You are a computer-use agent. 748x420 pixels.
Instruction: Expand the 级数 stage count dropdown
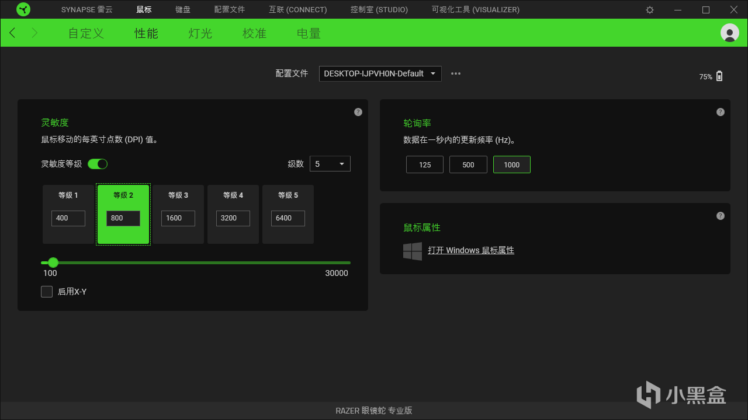click(330, 164)
